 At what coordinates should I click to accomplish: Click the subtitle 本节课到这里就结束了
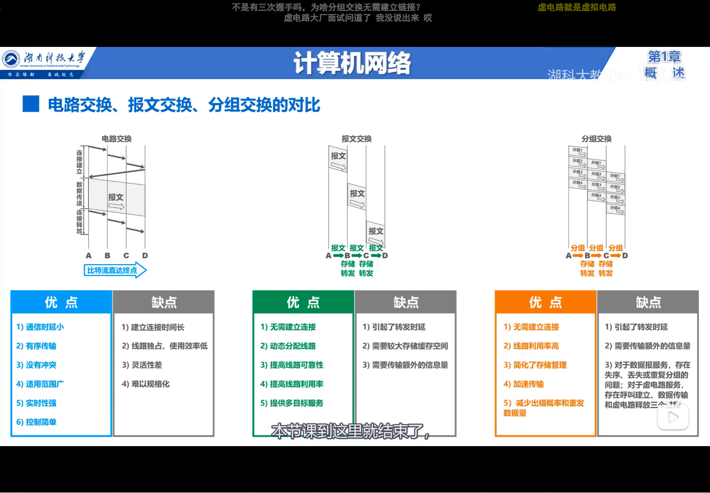click(x=350, y=431)
